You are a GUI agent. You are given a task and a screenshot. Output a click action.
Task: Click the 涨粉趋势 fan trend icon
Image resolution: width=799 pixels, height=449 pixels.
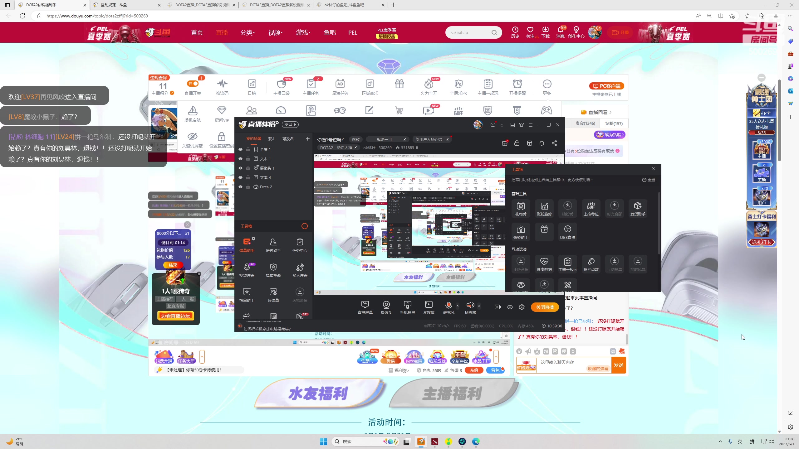point(544,208)
